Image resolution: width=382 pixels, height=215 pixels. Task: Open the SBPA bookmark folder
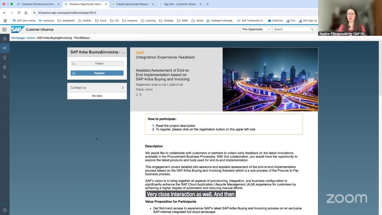click(x=182, y=21)
